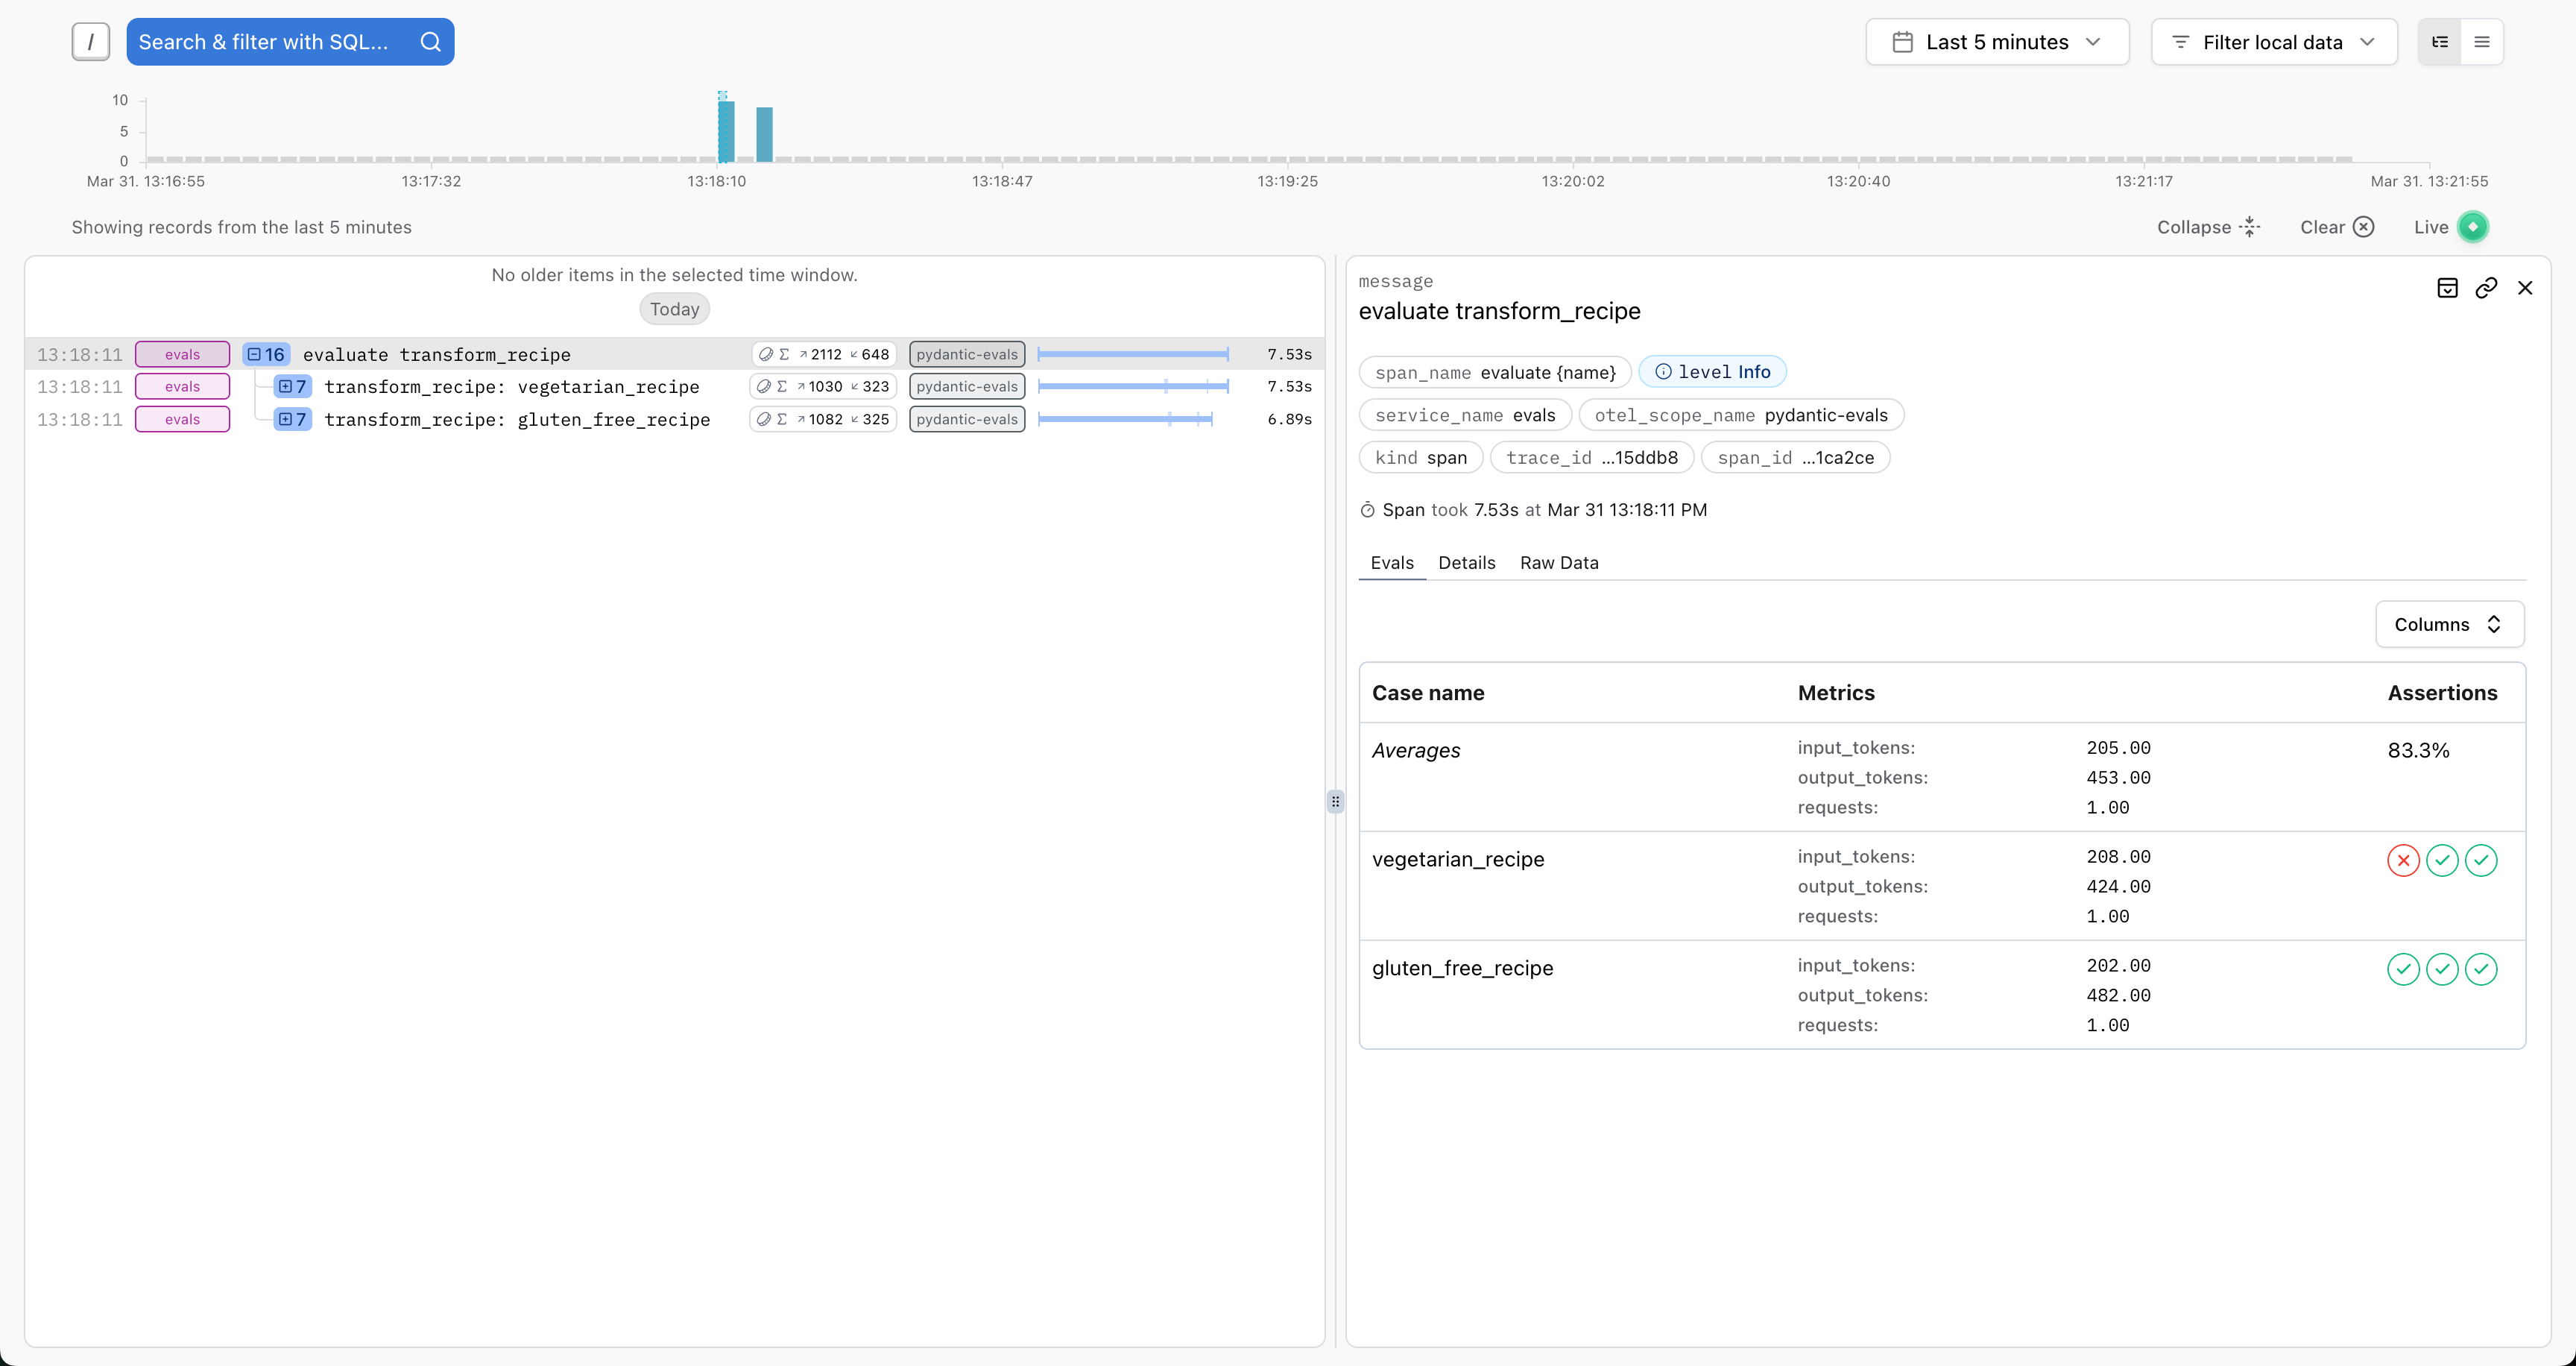Image resolution: width=2576 pixels, height=1366 pixels.
Task: Open the Filter local data dropdown
Action: (x=2274, y=42)
